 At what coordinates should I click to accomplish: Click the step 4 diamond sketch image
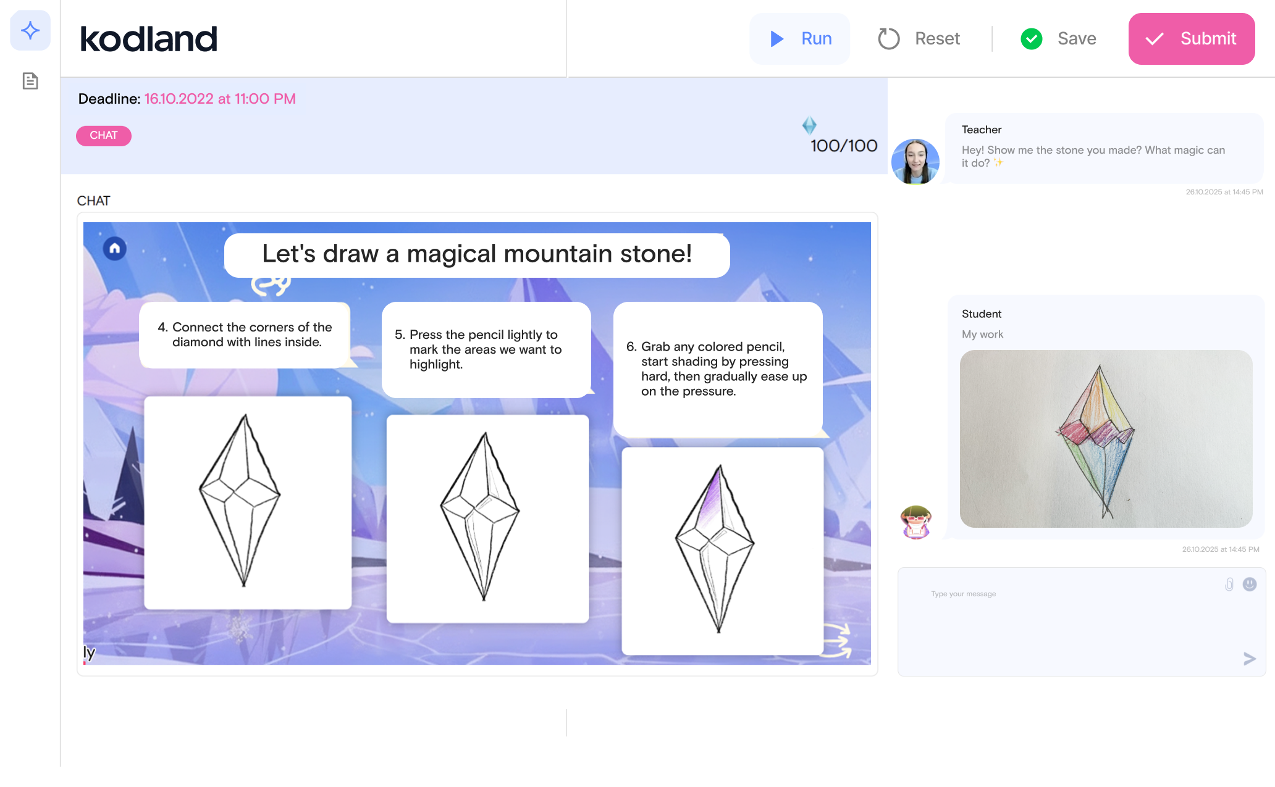click(x=248, y=502)
